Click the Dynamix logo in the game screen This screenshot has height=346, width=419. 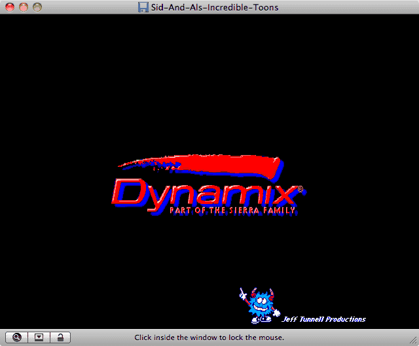point(209,185)
